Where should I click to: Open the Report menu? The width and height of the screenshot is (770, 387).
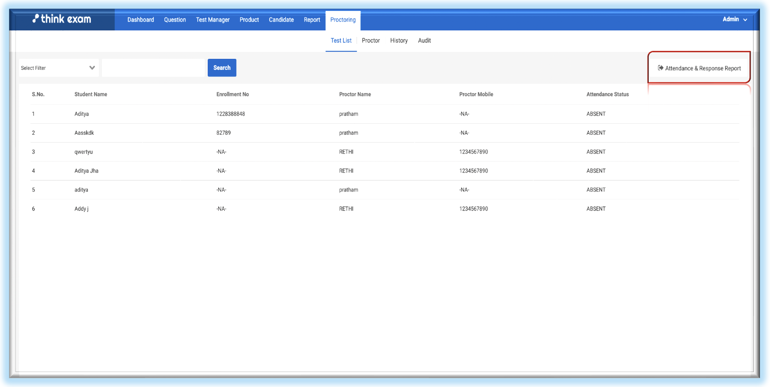[312, 20]
